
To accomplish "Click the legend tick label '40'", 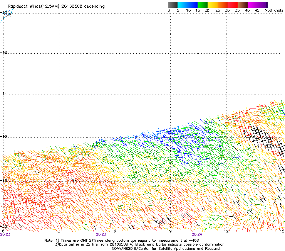I will [247, 10].
